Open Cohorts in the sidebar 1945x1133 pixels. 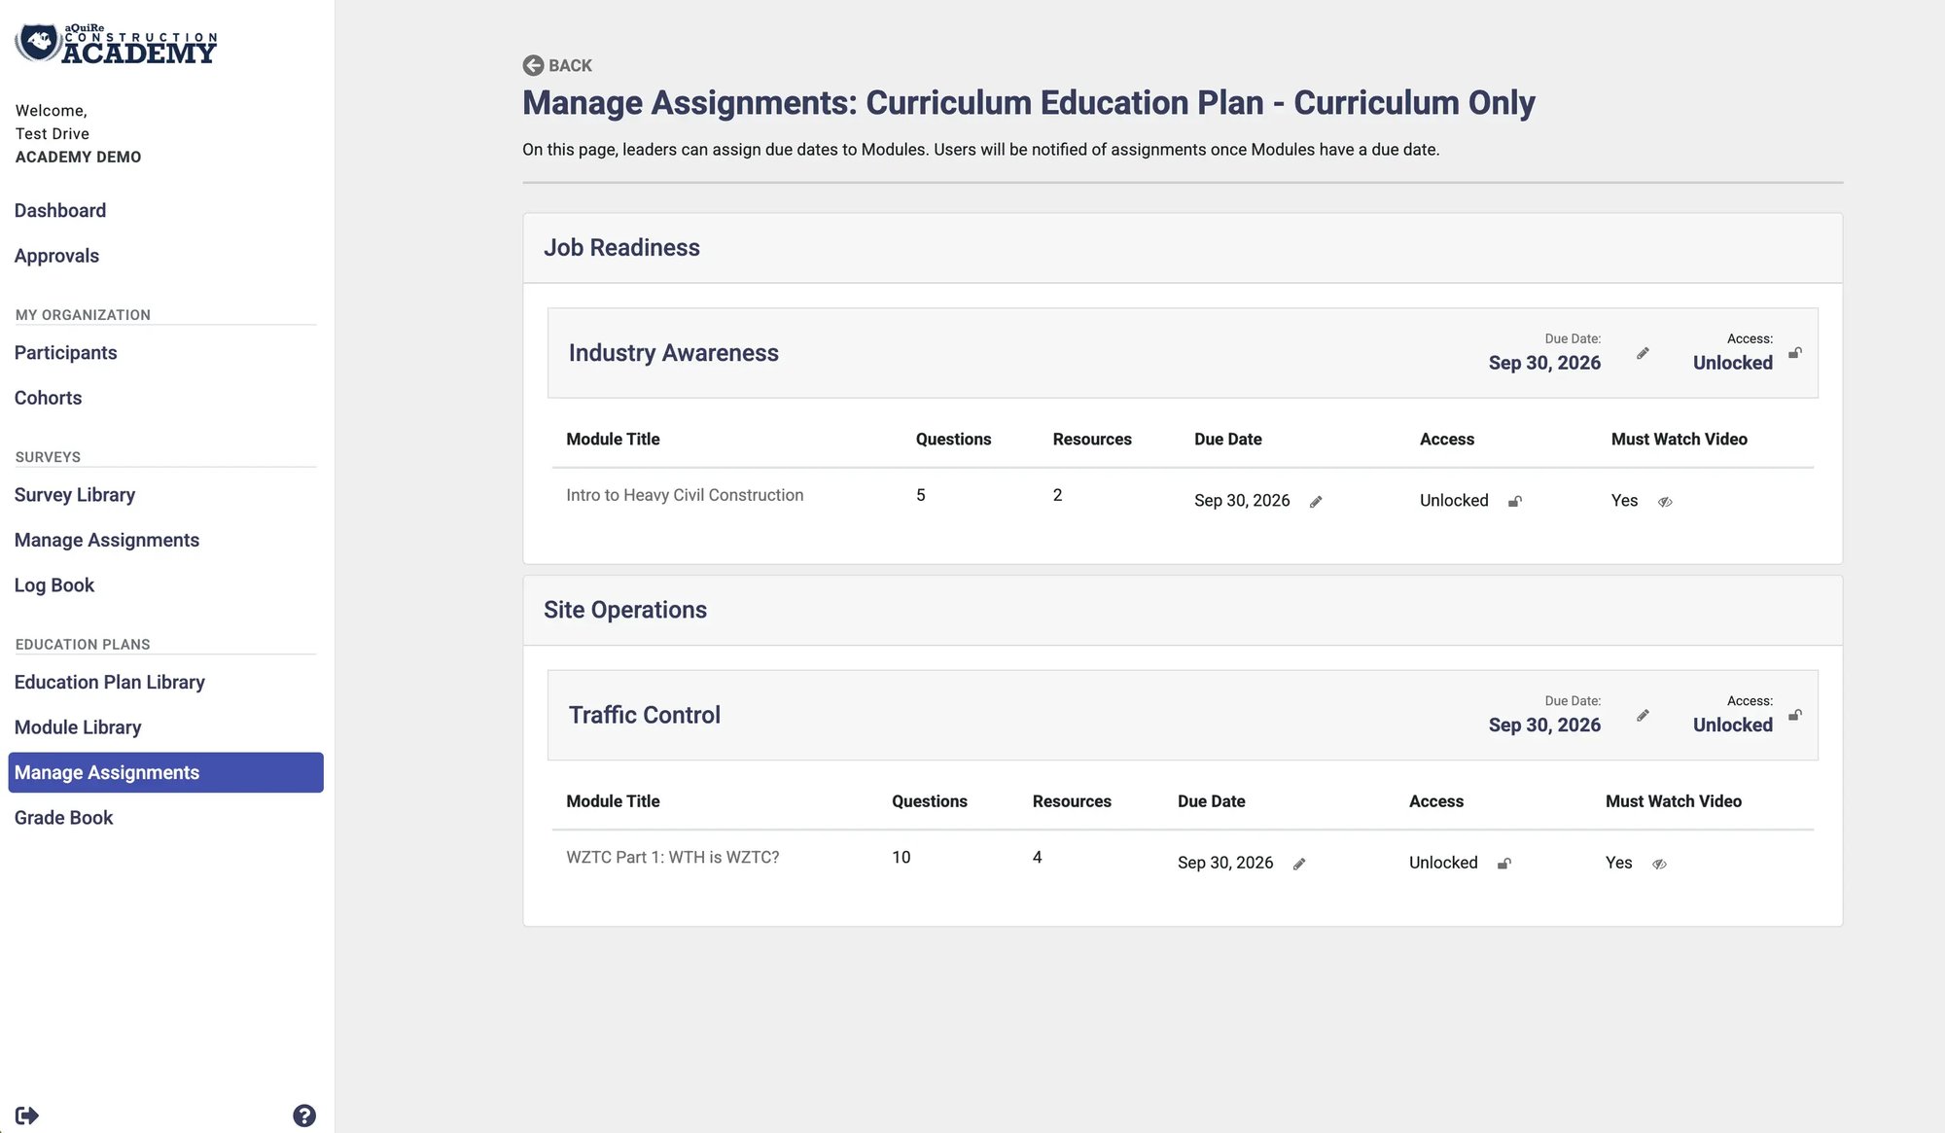(48, 398)
